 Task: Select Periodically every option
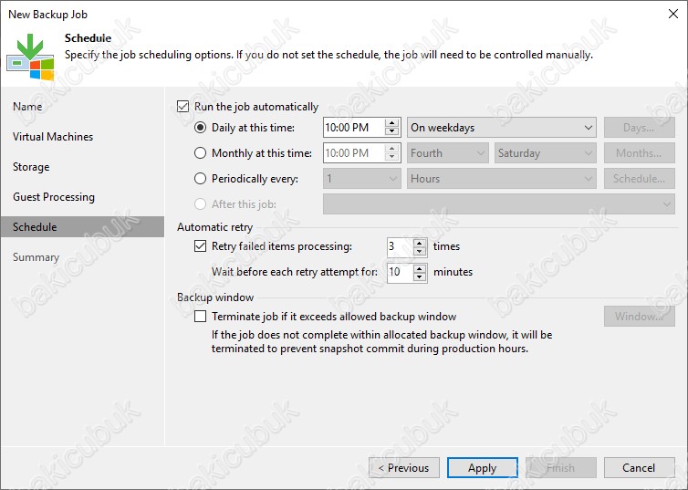click(x=200, y=179)
